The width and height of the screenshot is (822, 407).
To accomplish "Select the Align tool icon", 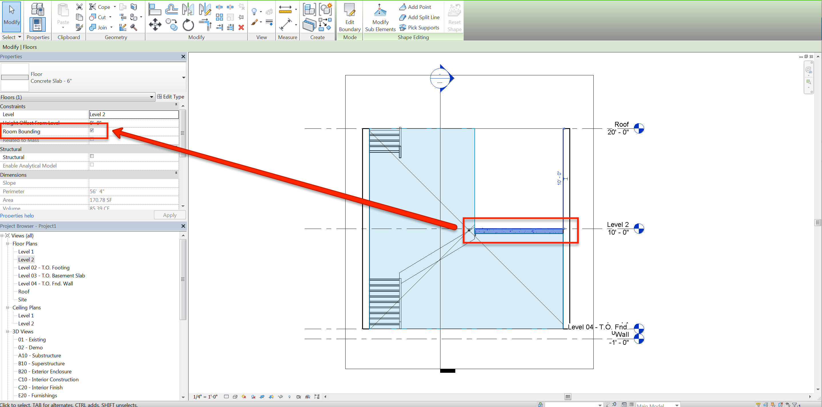I will point(155,9).
